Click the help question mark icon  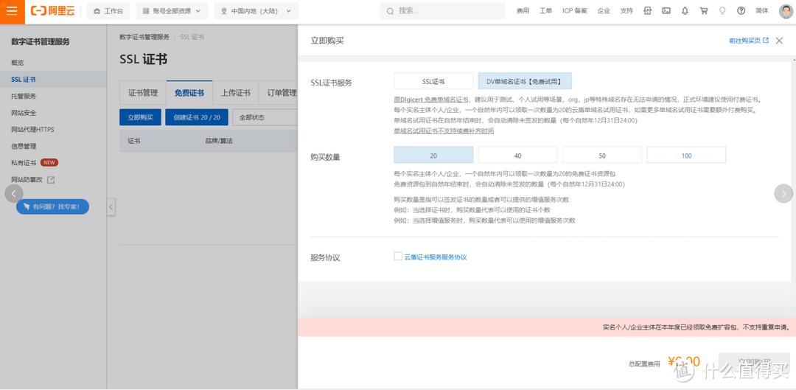(x=741, y=11)
